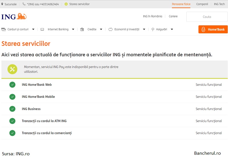Click the laptop icon beside Internet Banking
The image size is (228, 157).
tap(42, 29)
